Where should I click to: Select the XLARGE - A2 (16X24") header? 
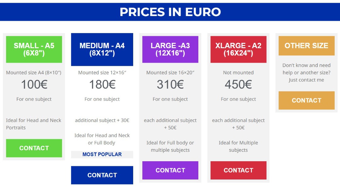pos(238,49)
